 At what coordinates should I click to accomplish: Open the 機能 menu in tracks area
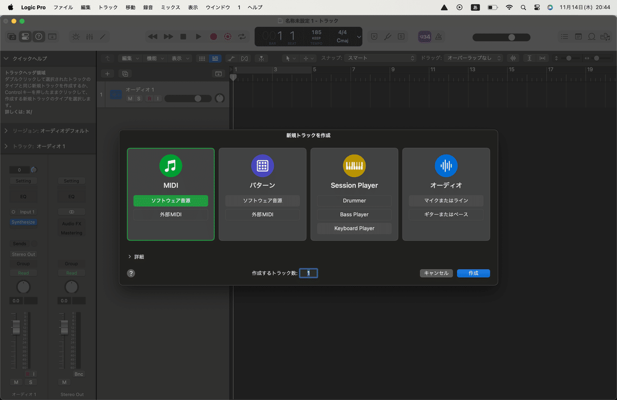155,59
